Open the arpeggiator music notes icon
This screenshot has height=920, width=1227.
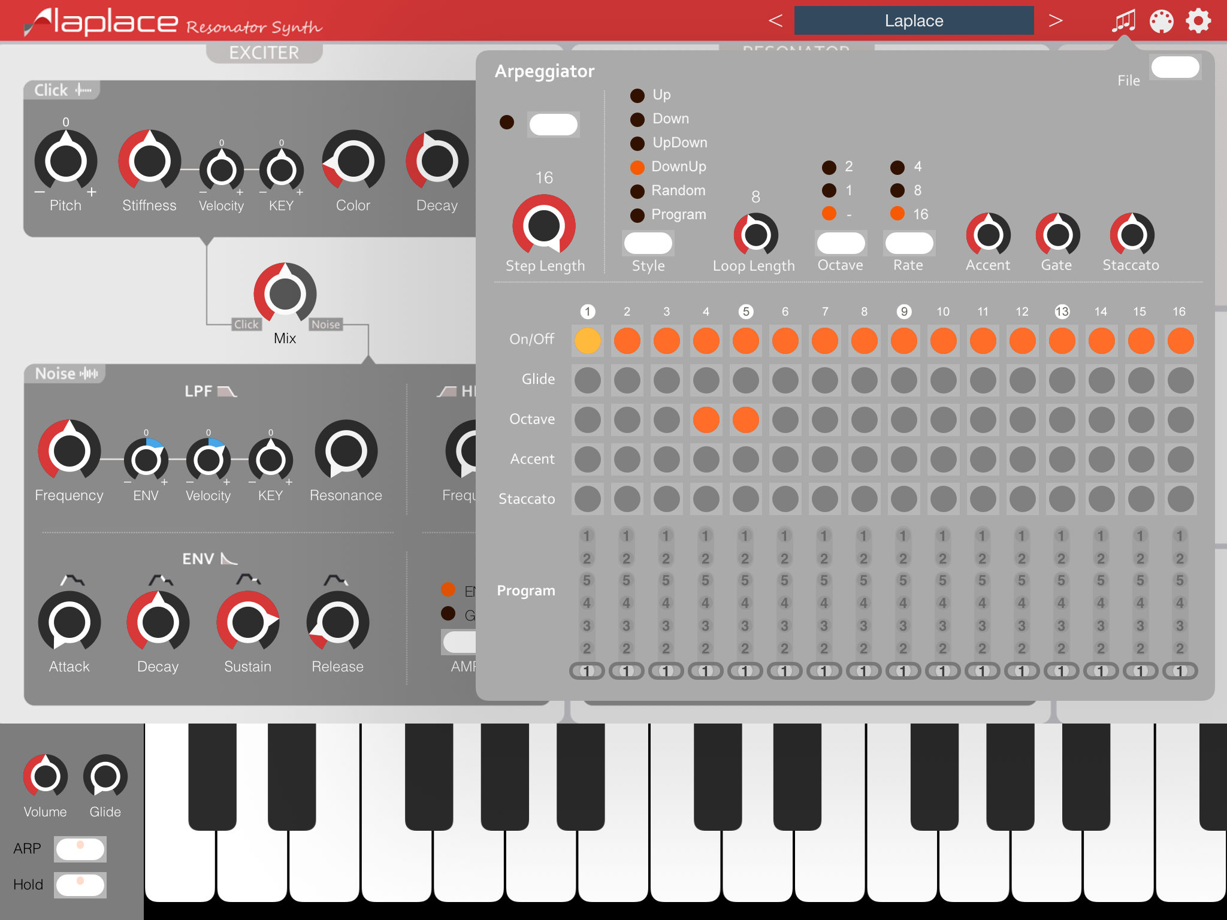pyautogui.click(x=1124, y=21)
